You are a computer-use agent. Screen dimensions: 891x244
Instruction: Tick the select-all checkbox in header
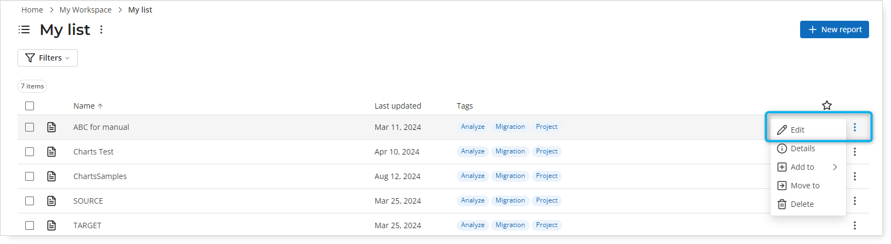click(x=30, y=106)
